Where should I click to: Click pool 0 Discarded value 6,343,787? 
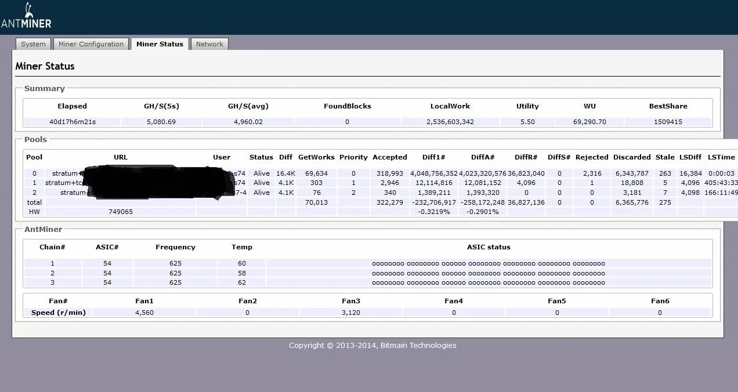click(x=632, y=173)
